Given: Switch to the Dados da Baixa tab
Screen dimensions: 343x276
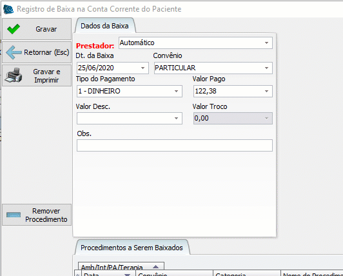Looking at the screenshot, I should point(105,26).
